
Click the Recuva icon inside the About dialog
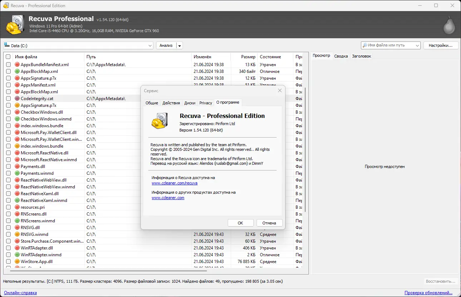[x=159, y=120]
